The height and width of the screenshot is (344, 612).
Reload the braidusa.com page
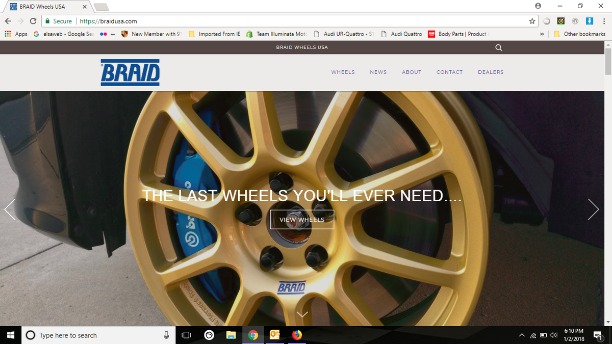(x=33, y=21)
